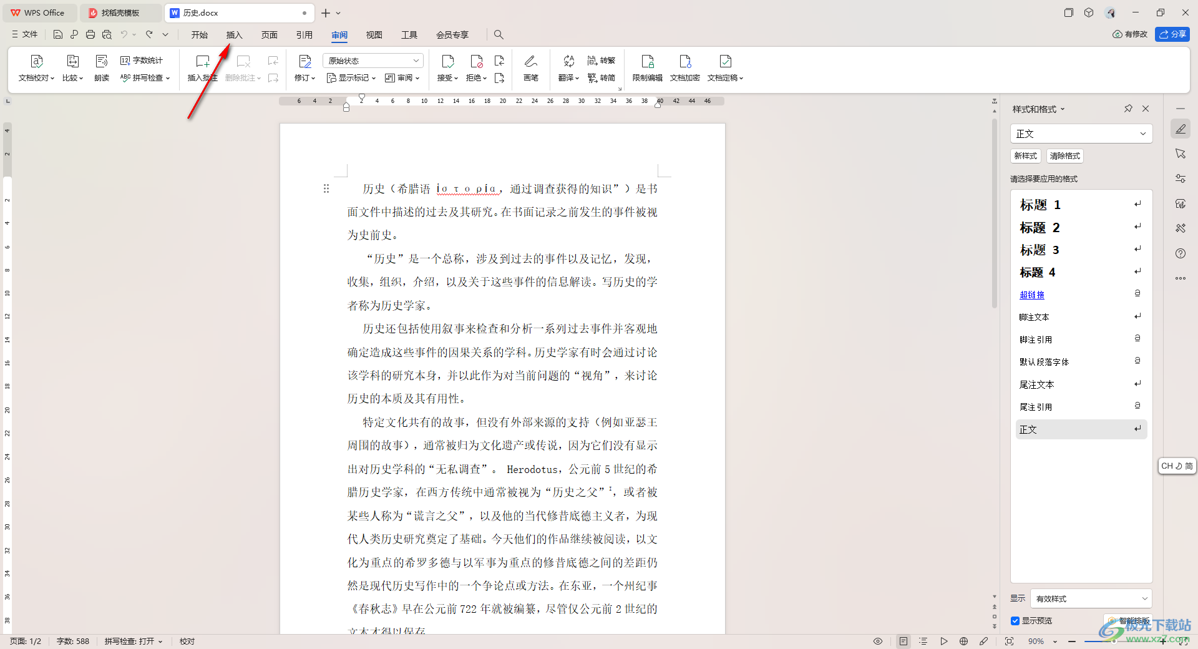Click the 新样式 button
The image size is (1198, 649).
click(1026, 156)
